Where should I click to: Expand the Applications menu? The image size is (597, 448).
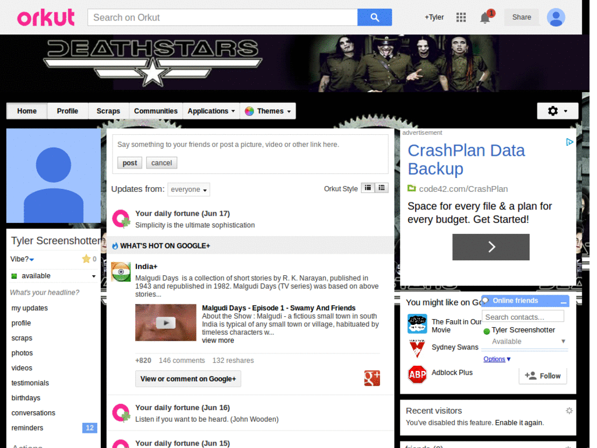(211, 111)
